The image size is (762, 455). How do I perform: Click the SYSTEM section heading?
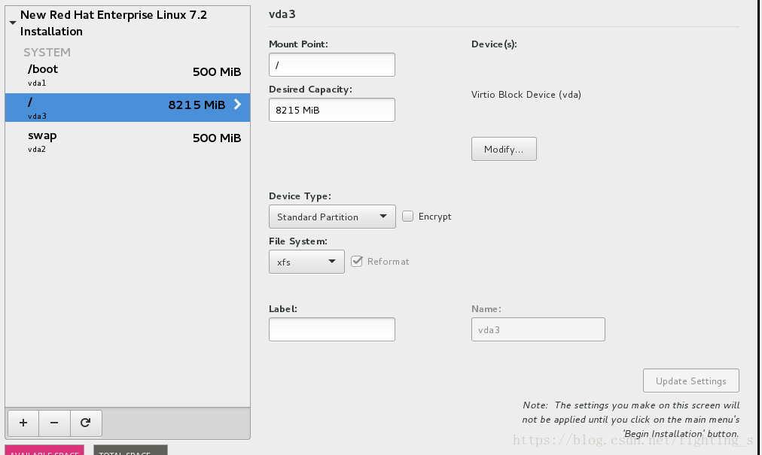point(47,52)
